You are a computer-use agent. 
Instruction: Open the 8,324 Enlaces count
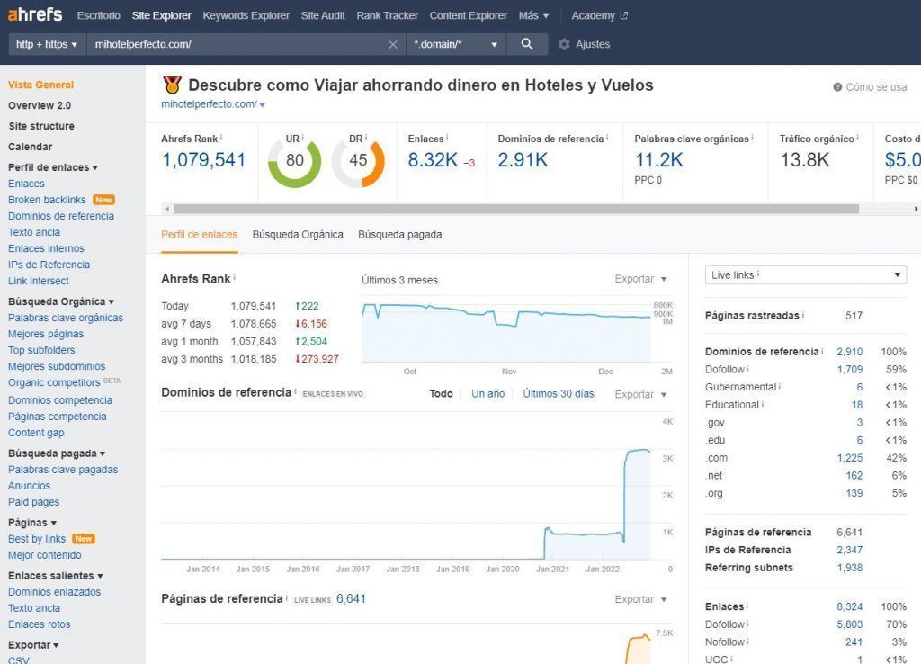(x=850, y=606)
